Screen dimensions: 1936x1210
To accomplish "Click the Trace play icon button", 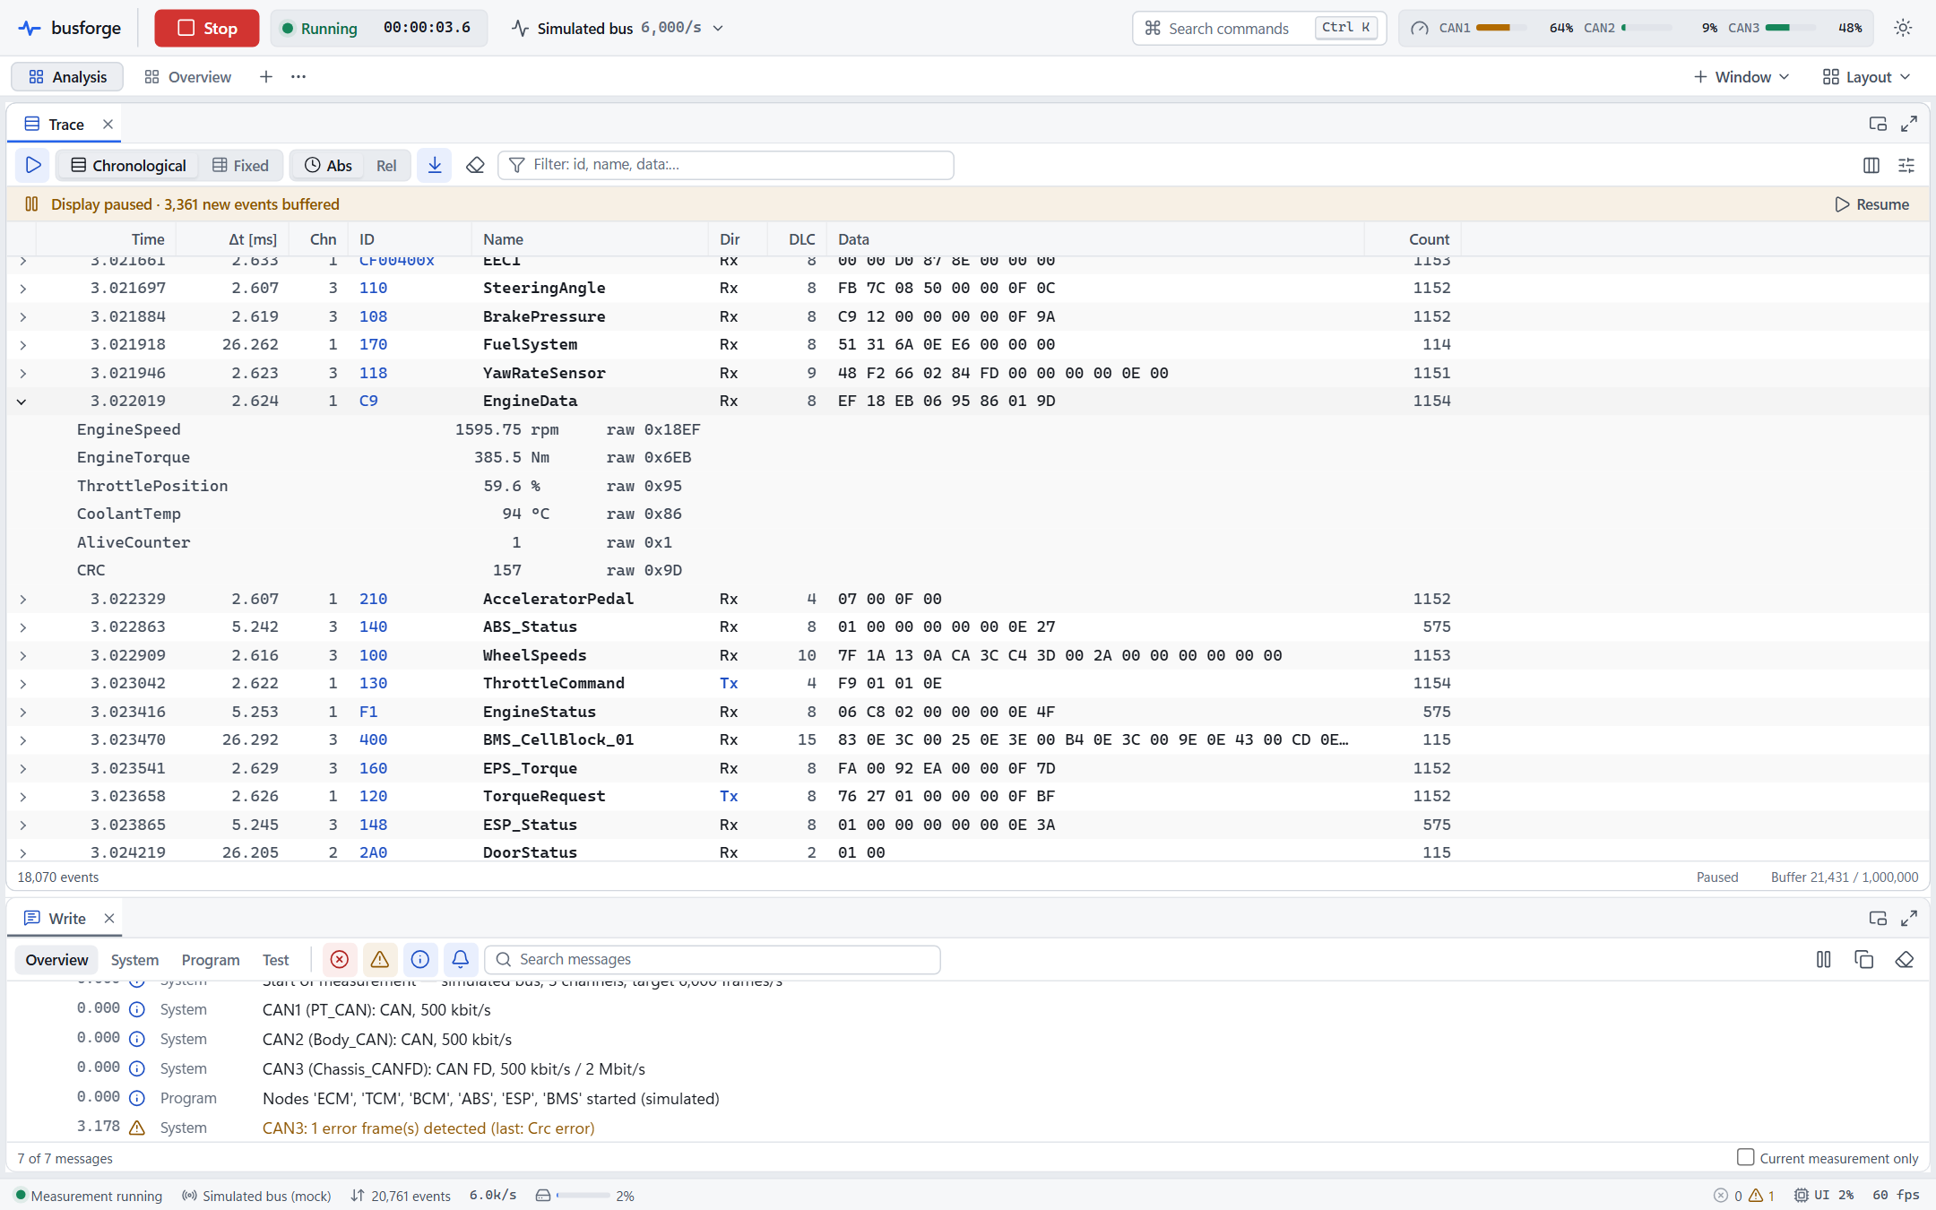I will 33,165.
